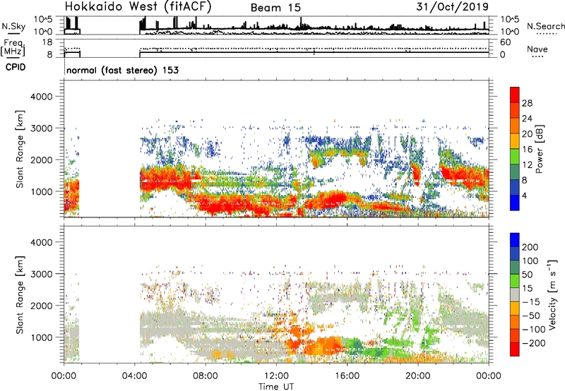The height and width of the screenshot is (391, 565).
Task: Click the '50' velocity colorbar tick label
Action: pyautogui.click(x=527, y=275)
